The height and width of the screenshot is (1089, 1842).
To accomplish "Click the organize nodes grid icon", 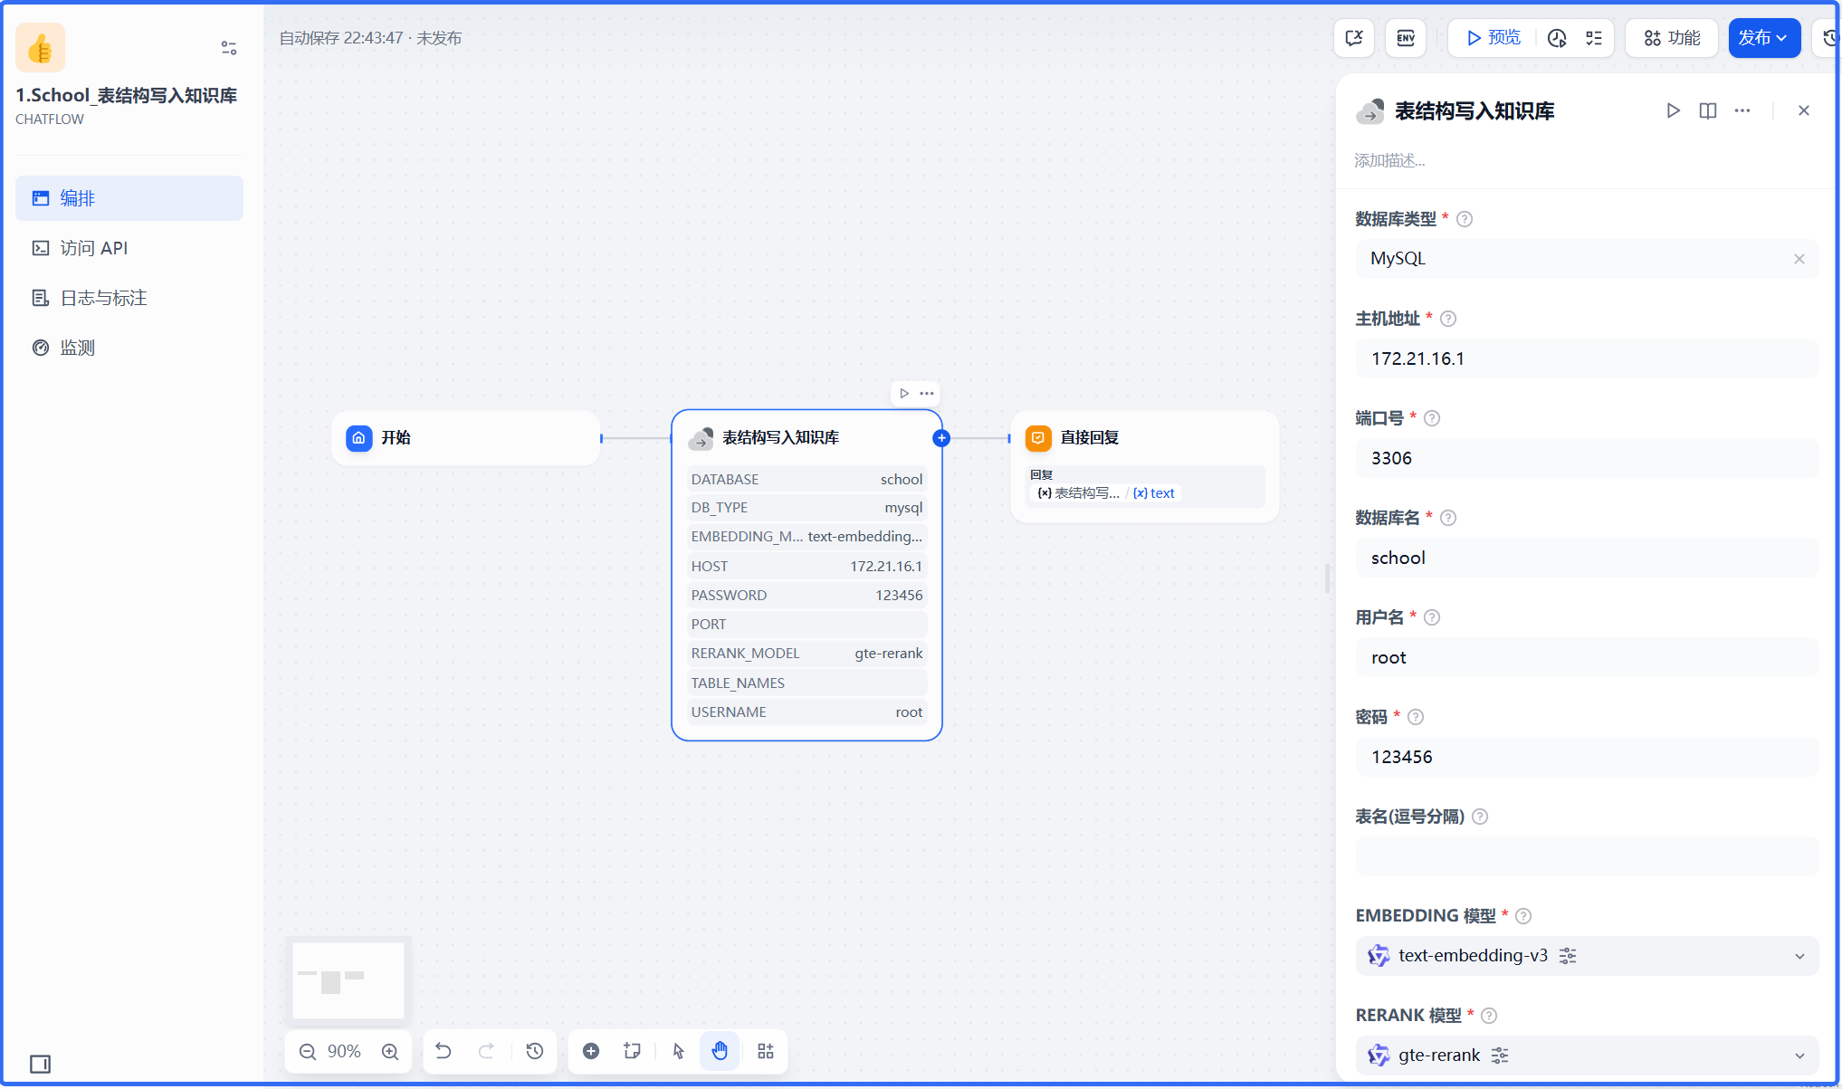I will tap(766, 1050).
